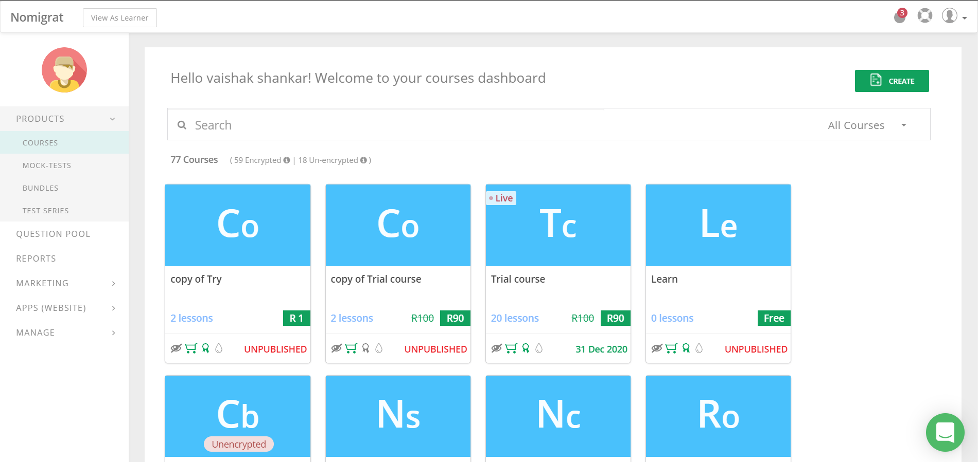Toggle visibility eye icon on Learn card

pyautogui.click(x=656, y=348)
